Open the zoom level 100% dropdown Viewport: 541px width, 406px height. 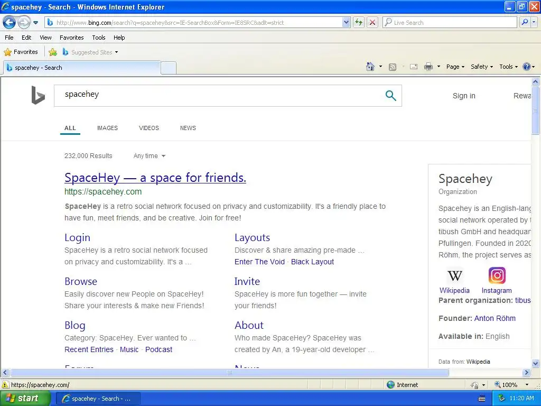pyautogui.click(x=527, y=385)
